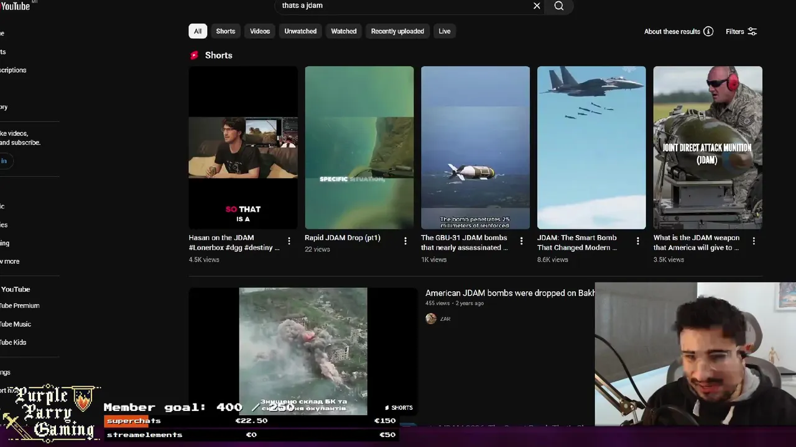The width and height of the screenshot is (796, 447).
Task: Click '455 views • 2 years ago' text
Action: [x=455, y=303]
